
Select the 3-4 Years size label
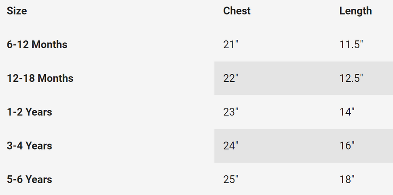(x=29, y=146)
